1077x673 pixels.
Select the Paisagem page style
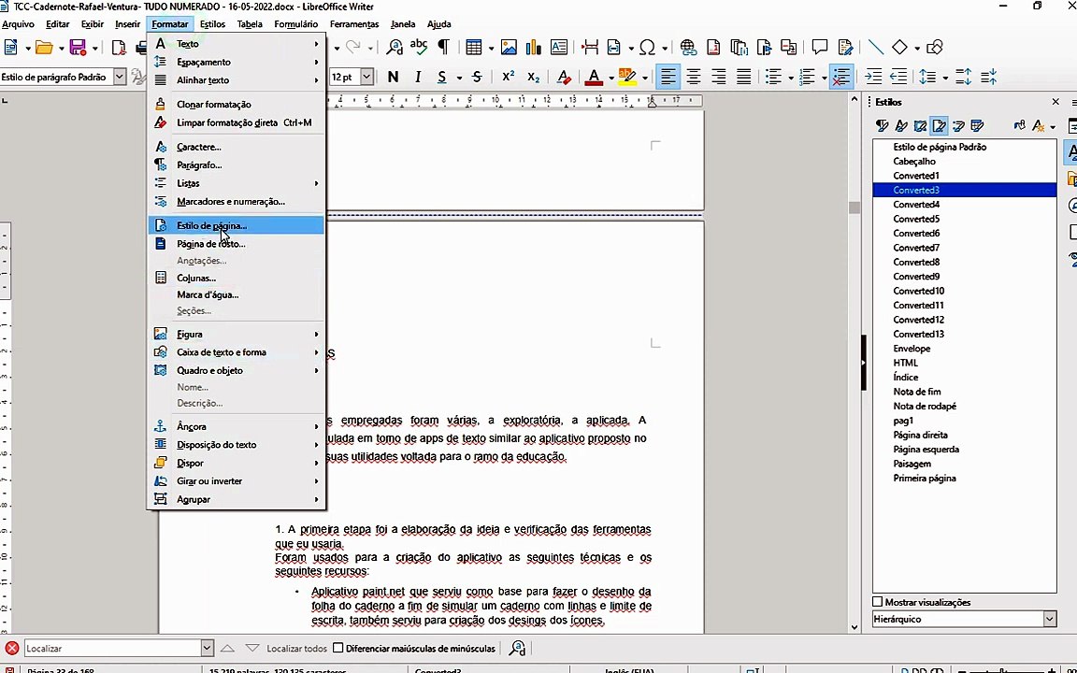click(912, 464)
